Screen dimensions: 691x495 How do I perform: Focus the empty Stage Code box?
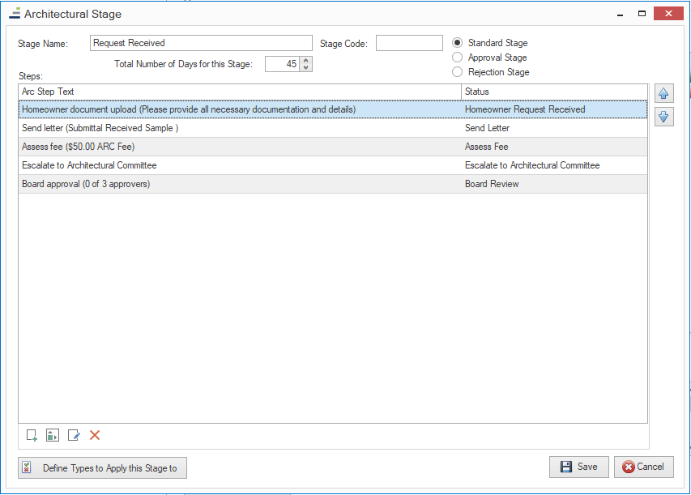tap(409, 43)
